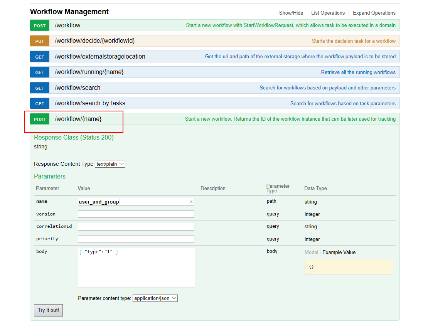Image resolution: width=423 pixels, height=330 pixels.
Task: Expand /workflow/running/{name} endpoint
Action: point(89,72)
